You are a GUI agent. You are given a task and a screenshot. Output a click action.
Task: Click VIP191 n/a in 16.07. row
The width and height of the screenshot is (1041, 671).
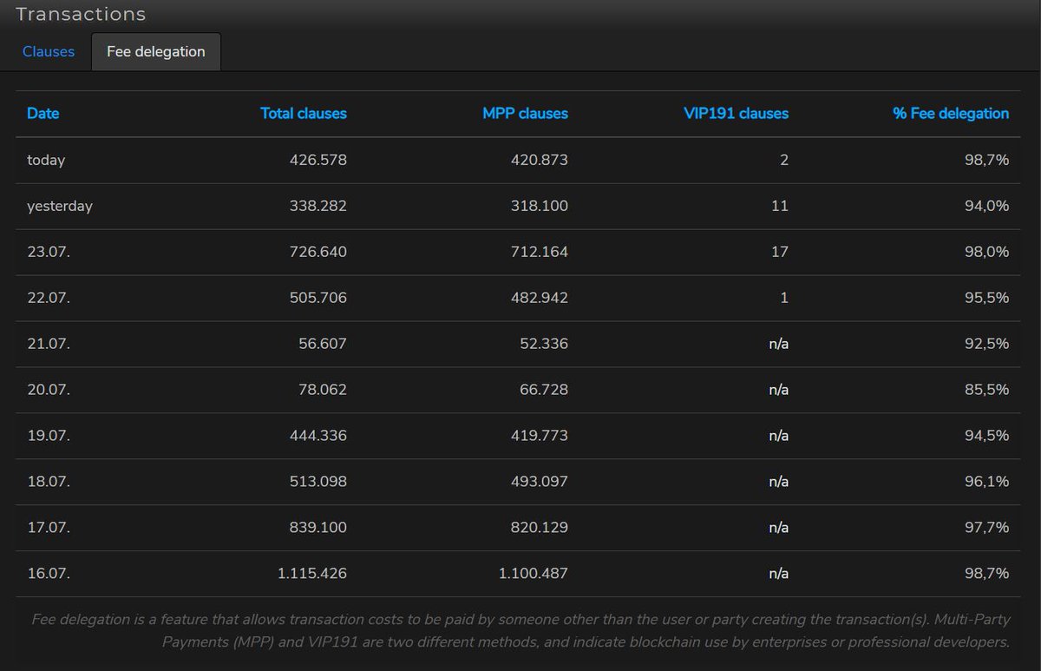click(779, 574)
